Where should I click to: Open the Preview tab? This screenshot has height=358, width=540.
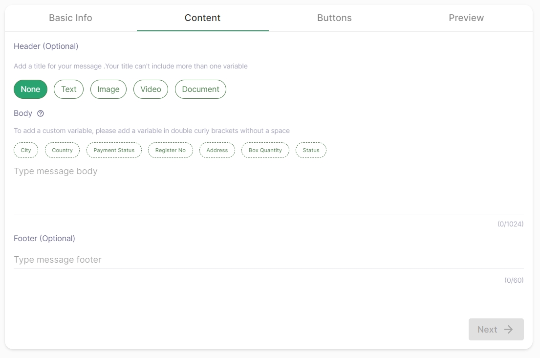tap(466, 18)
